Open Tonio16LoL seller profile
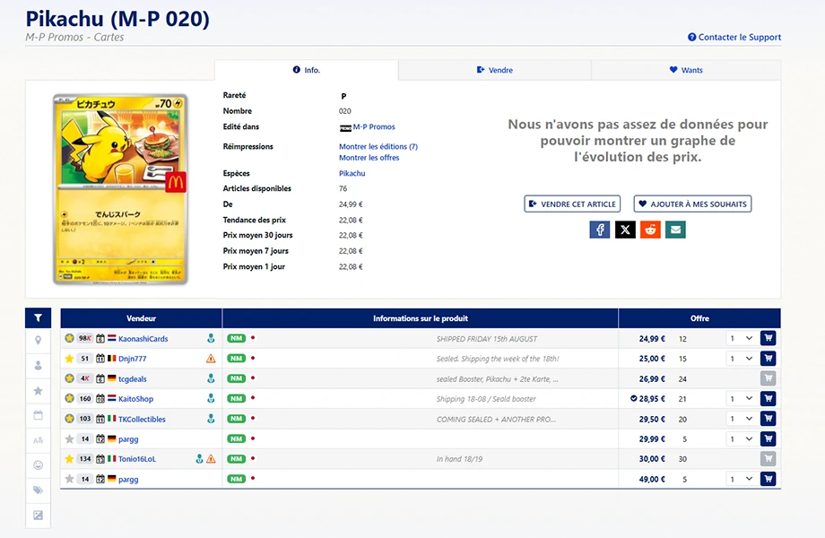Viewport: 825px width, 538px height. (x=137, y=459)
